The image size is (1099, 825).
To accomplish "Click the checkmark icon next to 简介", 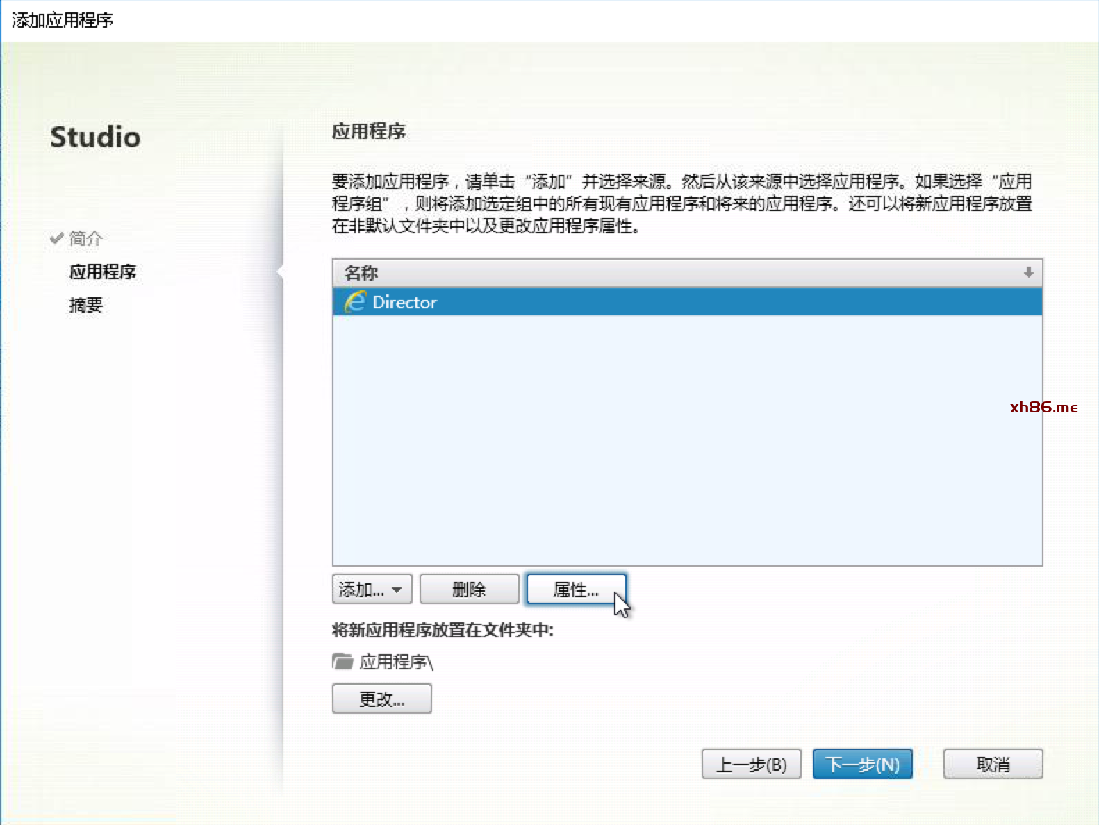I will (57, 238).
